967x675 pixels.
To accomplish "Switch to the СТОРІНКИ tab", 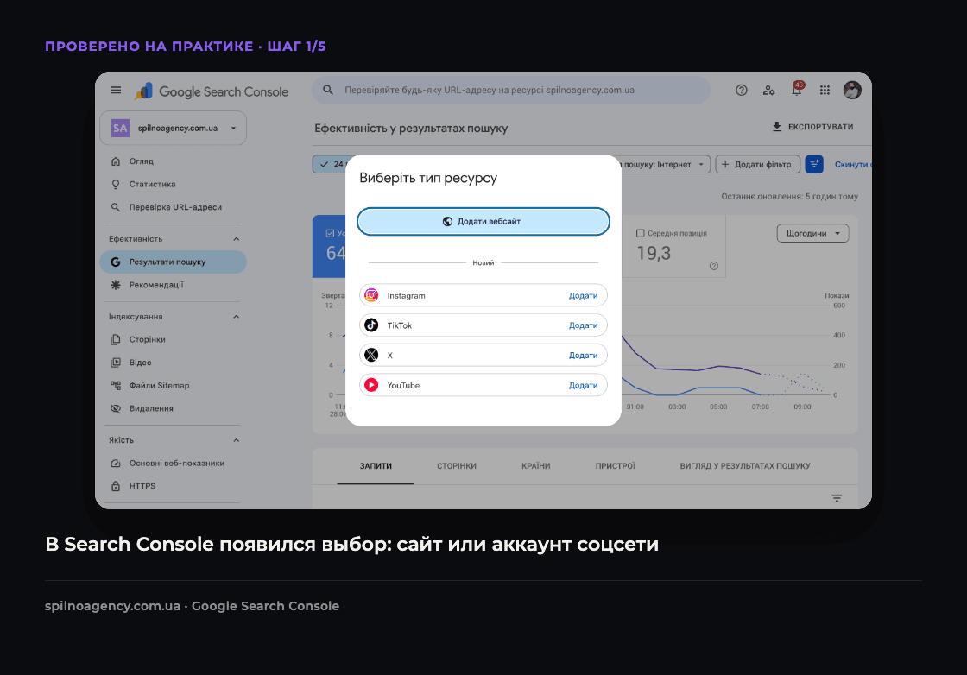I will pyautogui.click(x=457, y=466).
